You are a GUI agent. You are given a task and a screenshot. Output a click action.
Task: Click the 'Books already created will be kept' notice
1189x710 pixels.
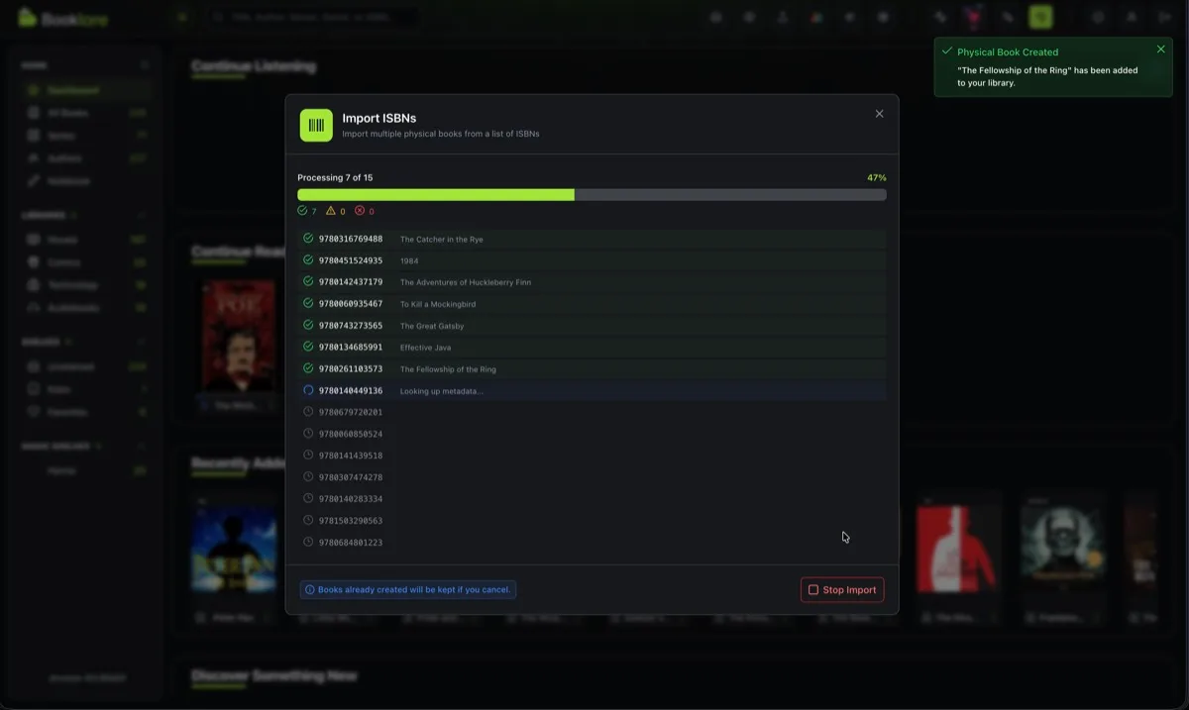coord(408,590)
